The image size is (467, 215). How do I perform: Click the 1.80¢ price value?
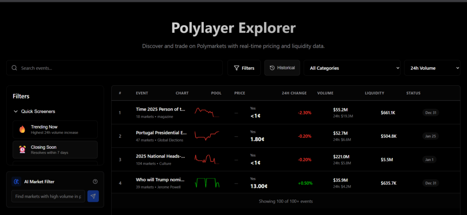[x=257, y=139]
